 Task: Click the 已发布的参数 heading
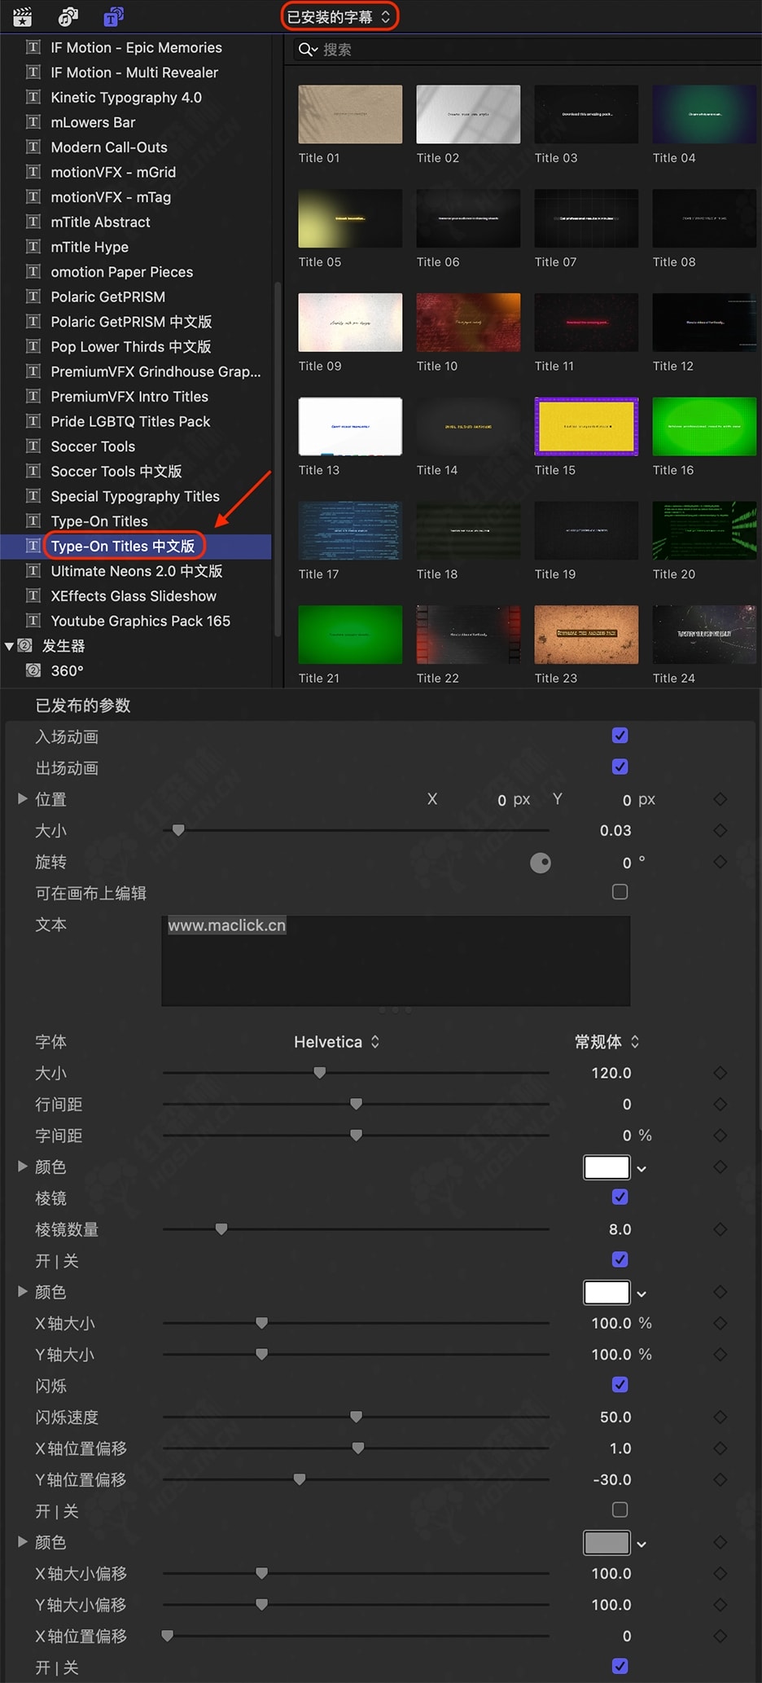pyautogui.click(x=83, y=705)
